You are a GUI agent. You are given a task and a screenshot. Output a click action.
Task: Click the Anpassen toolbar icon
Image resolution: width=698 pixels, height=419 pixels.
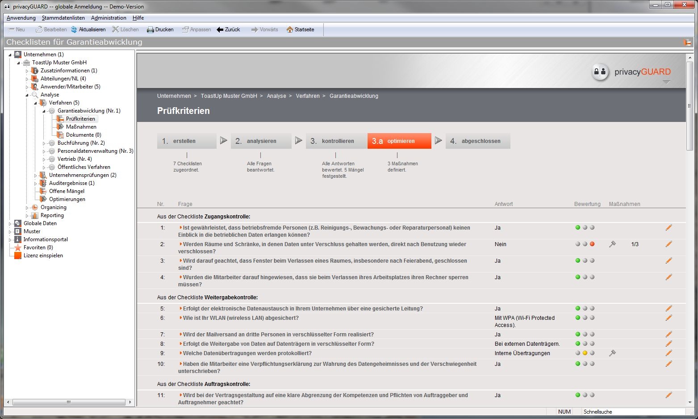point(185,29)
